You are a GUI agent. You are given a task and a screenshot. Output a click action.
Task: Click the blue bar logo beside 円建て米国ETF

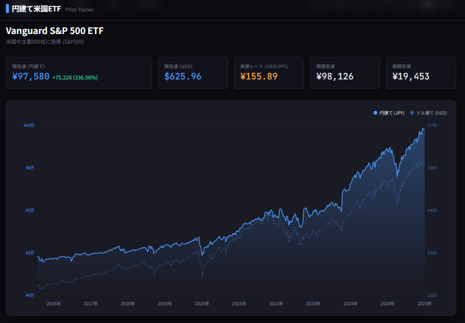click(7, 9)
